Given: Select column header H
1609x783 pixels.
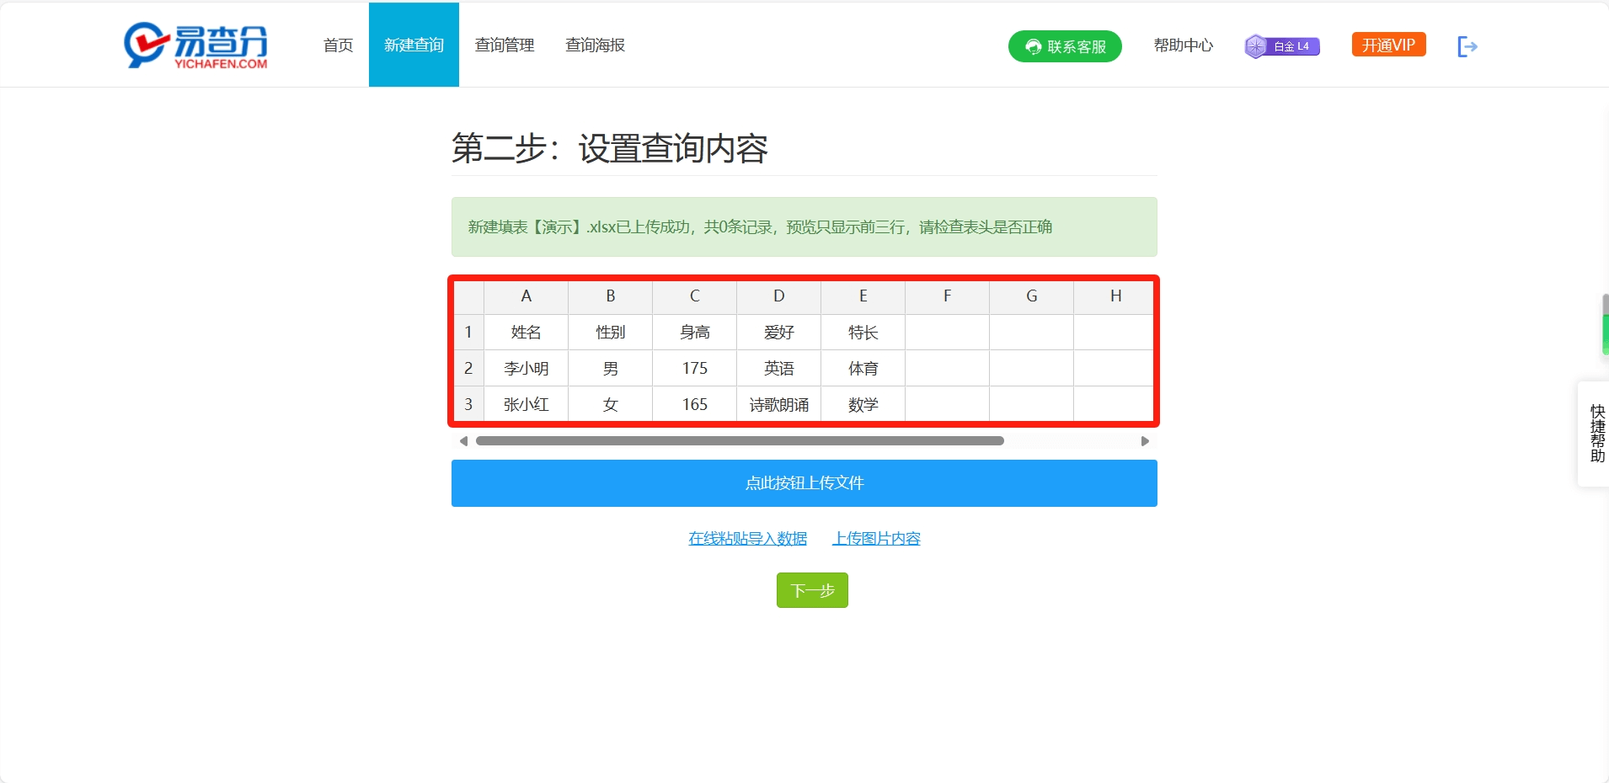Looking at the screenshot, I should coord(1115,296).
